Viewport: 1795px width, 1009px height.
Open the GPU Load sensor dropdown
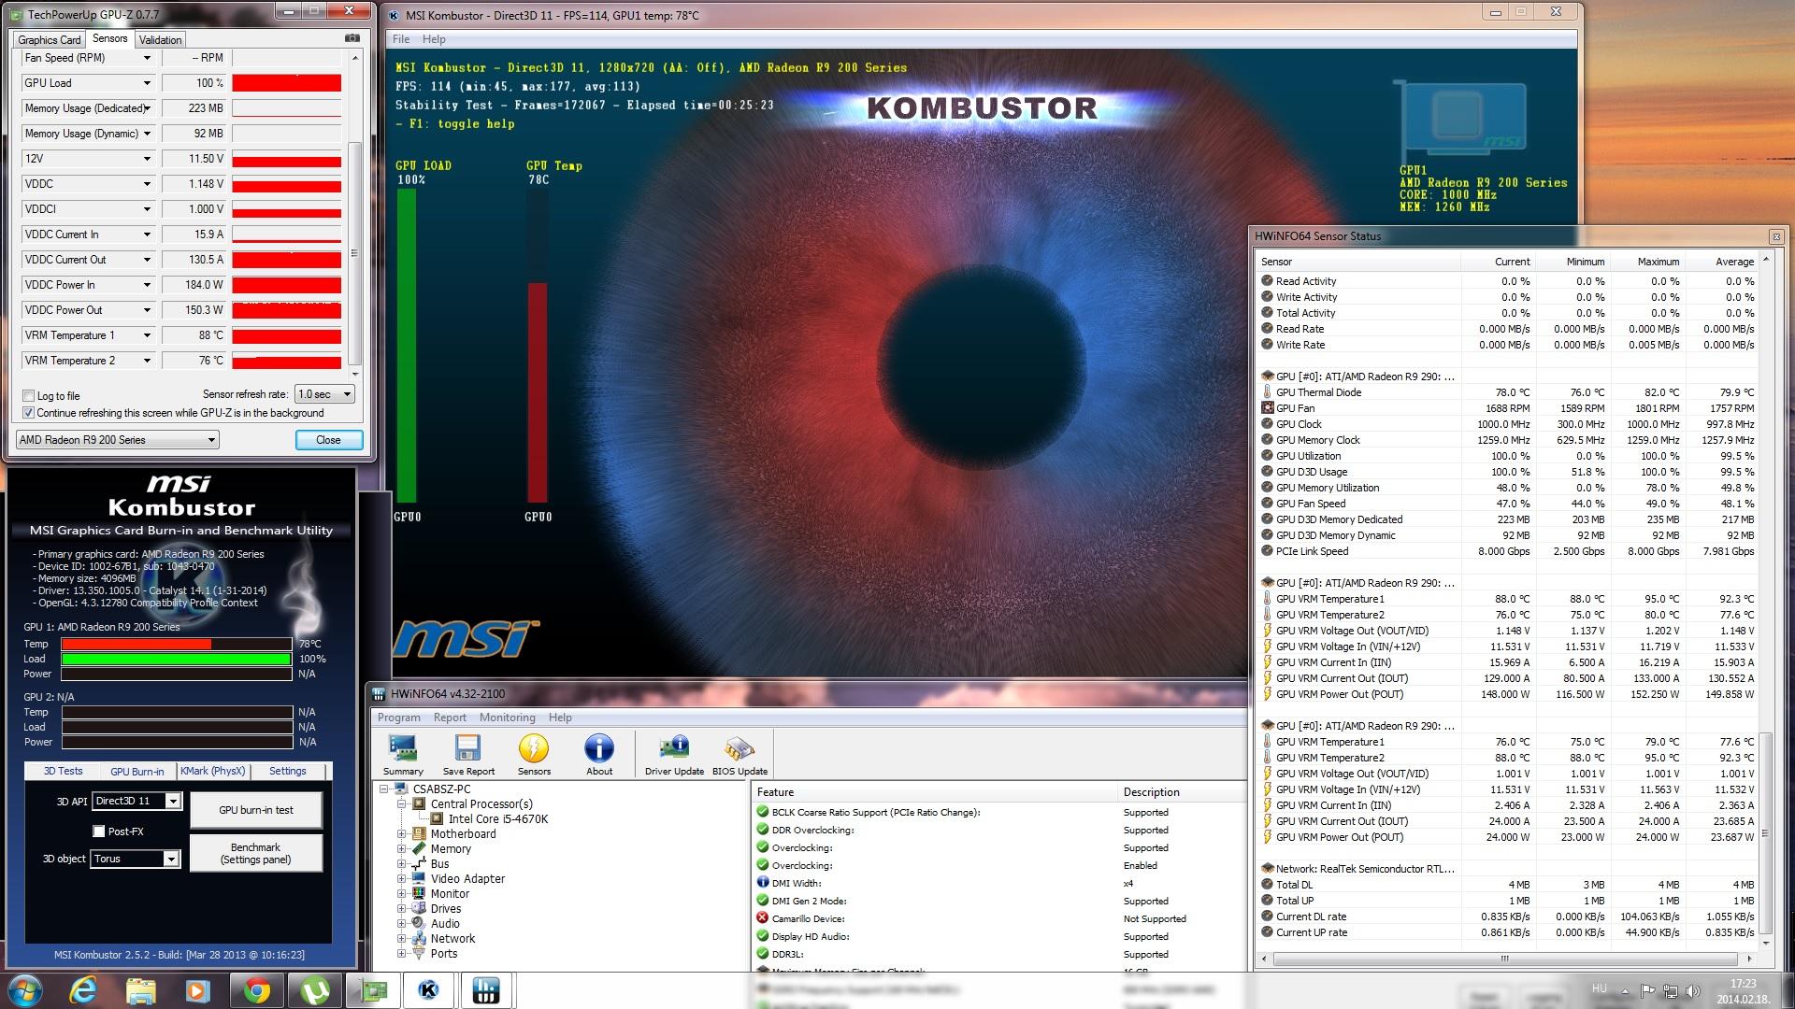click(x=147, y=83)
